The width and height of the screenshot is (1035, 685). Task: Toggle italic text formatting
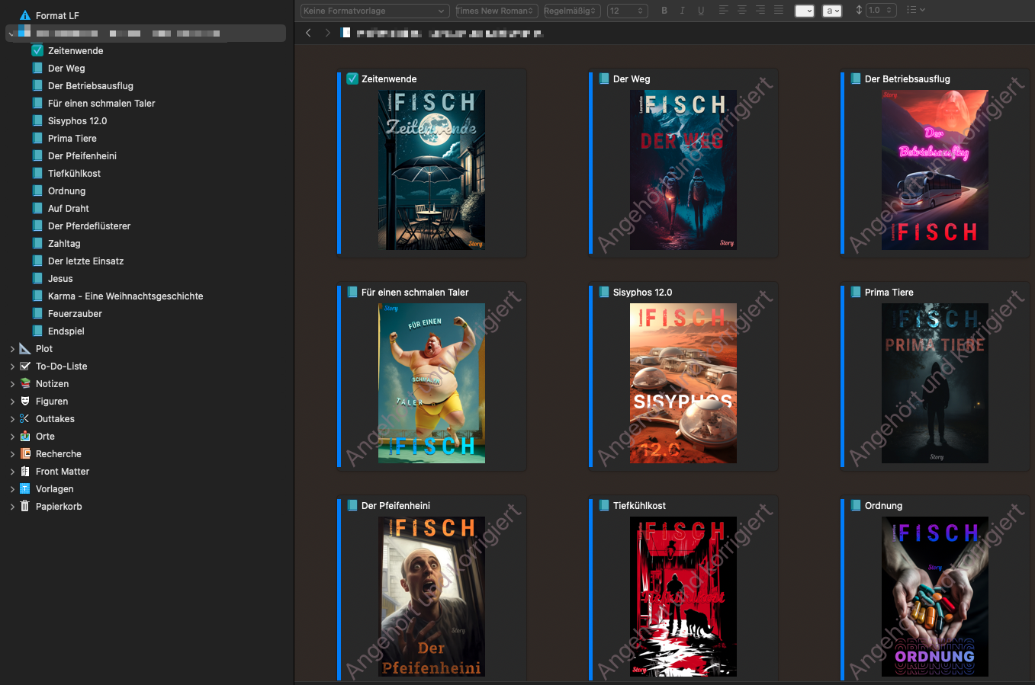pyautogui.click(x=682, y=11)
